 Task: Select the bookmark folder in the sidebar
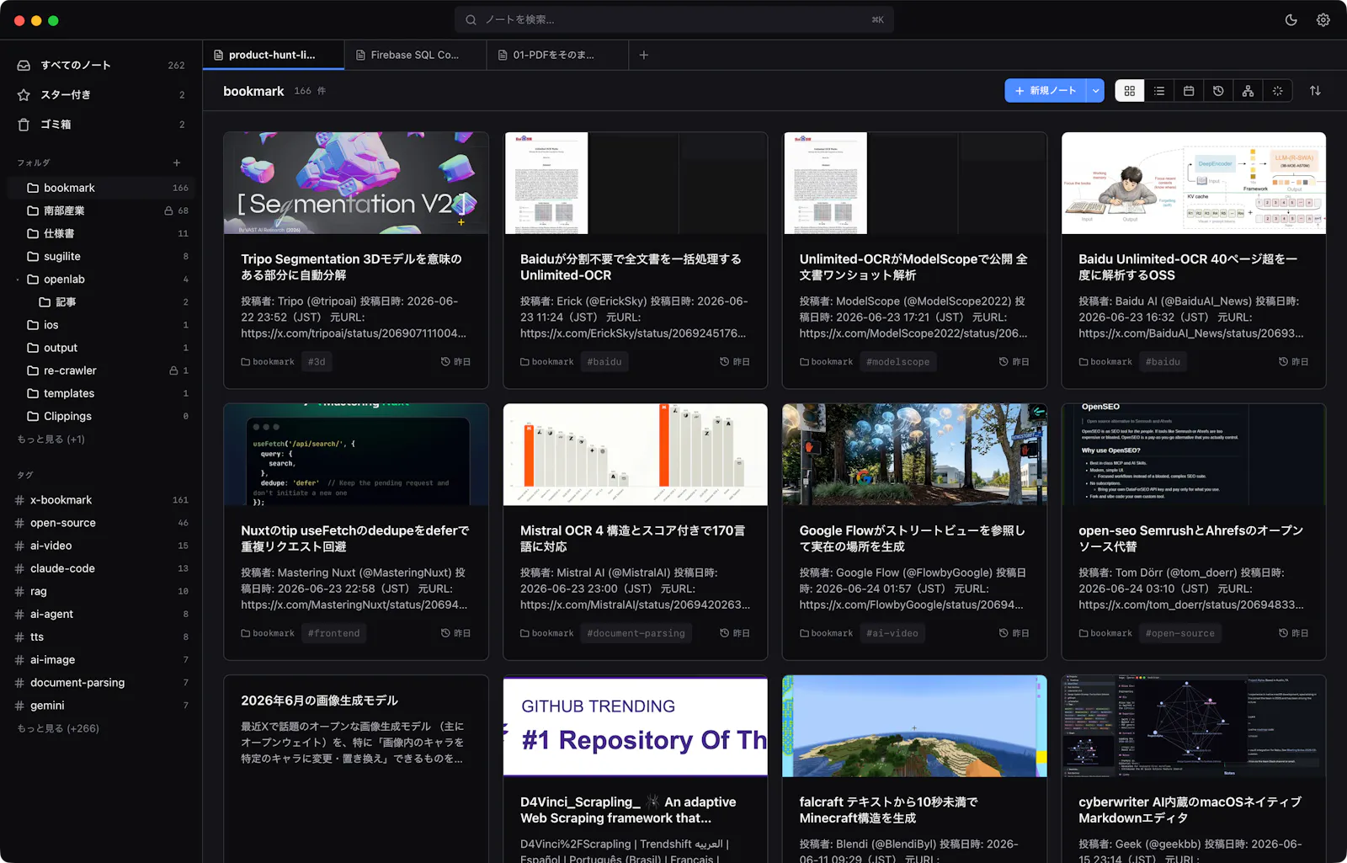click(101, 188)
